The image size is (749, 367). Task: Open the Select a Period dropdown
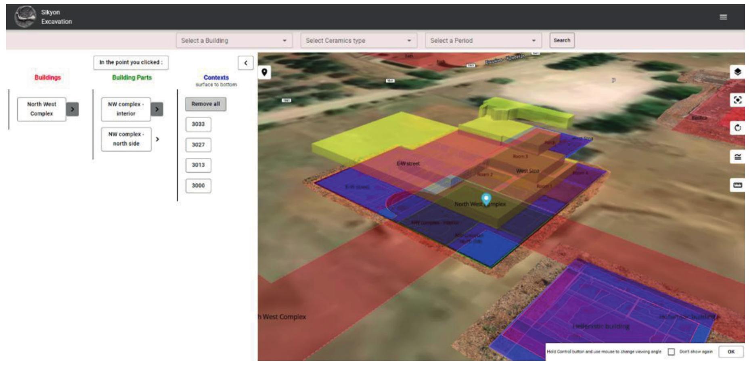[x=483, y=41]
